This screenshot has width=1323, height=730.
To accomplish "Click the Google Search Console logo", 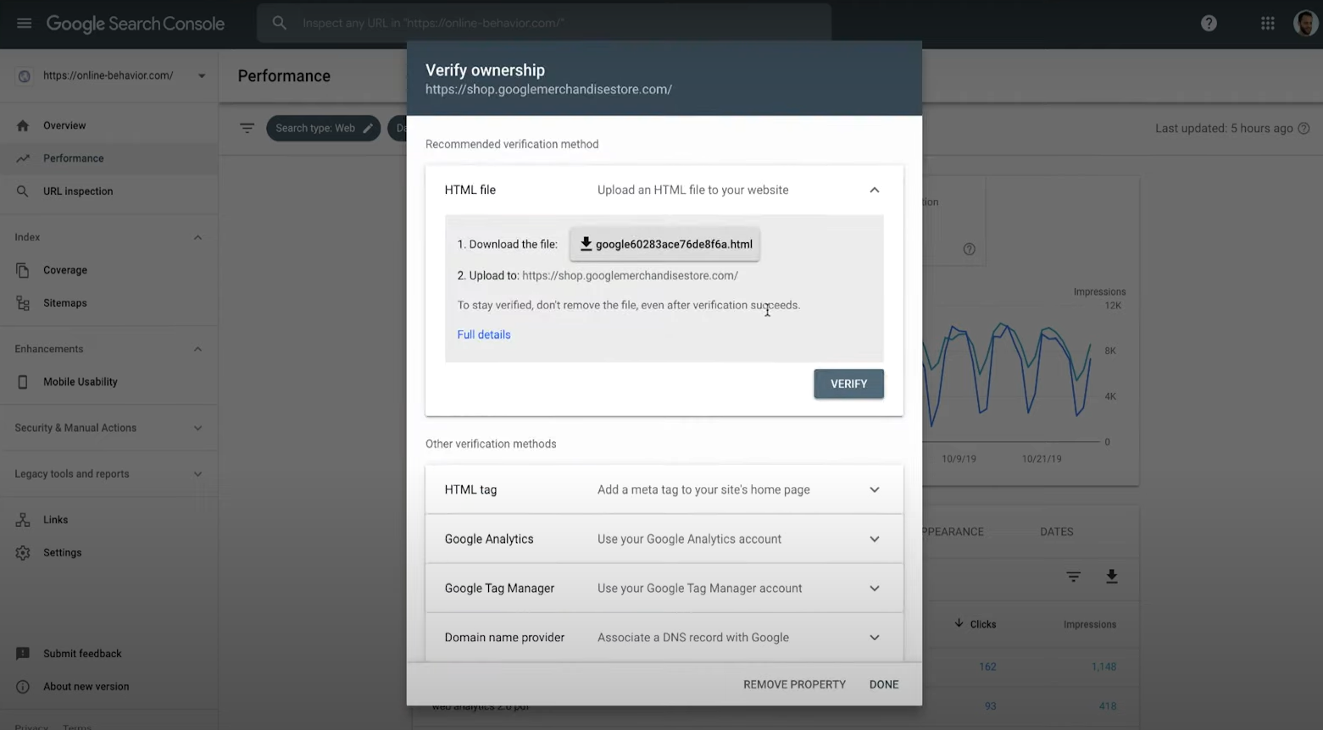I will pyautogui.click(x=136, y=24).
